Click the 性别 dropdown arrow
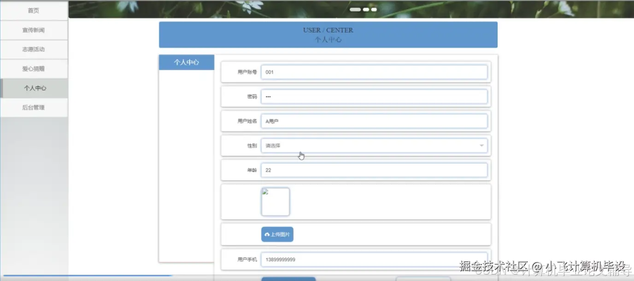This screenshot has height=281, width=634. [481, 146]
